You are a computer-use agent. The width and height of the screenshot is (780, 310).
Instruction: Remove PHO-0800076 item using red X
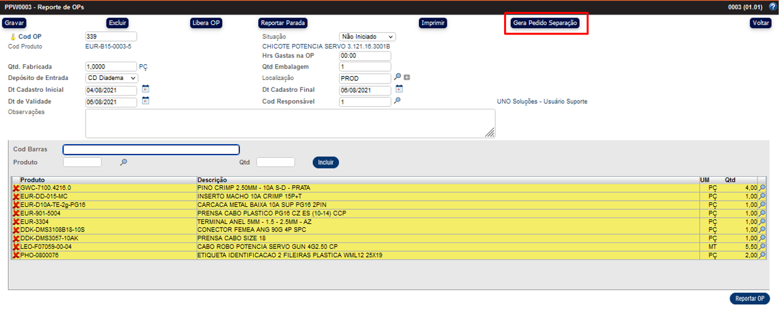click(16, 256)
